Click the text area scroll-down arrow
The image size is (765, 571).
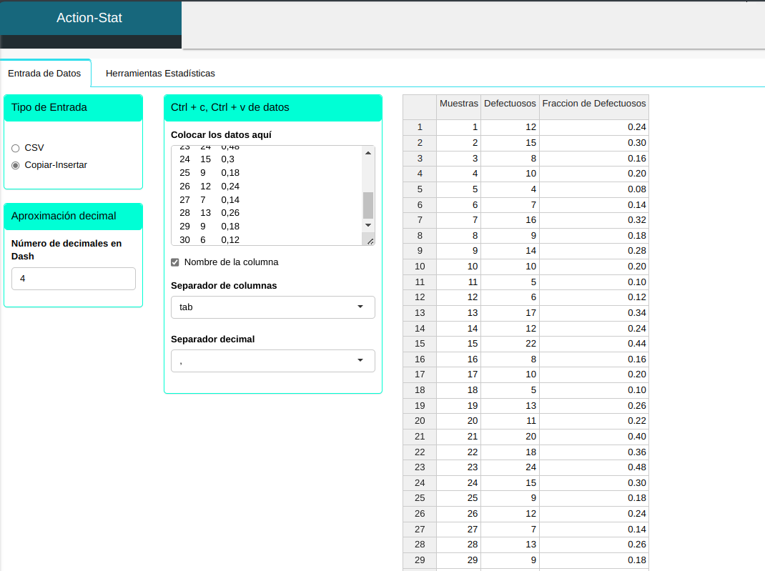pos(368,225)
